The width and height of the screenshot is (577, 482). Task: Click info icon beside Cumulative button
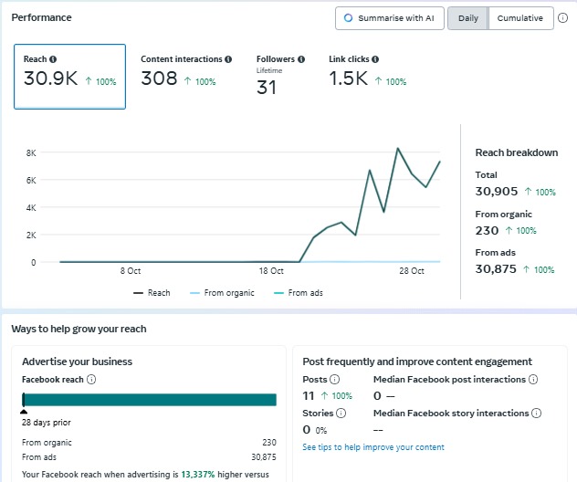(562, 18)
